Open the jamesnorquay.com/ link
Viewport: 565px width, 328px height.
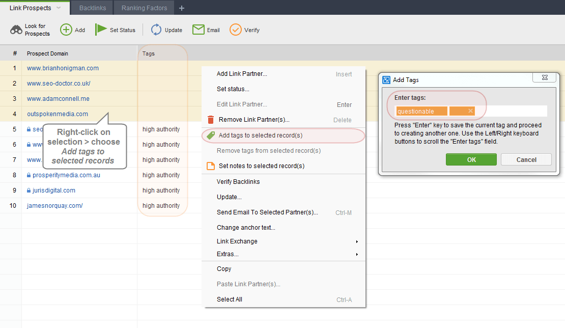55,205
